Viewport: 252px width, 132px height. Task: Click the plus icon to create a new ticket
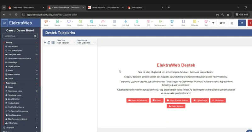coord(45,42)
